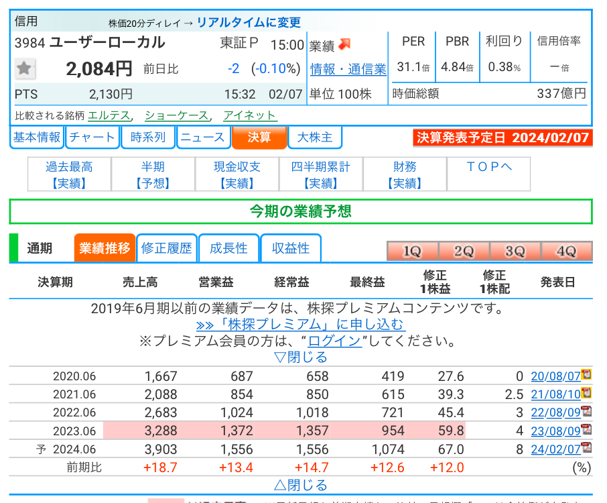Collapse with lower △閉じる toggle
Viewport: 607px width, 503px height.
(301, 485)
